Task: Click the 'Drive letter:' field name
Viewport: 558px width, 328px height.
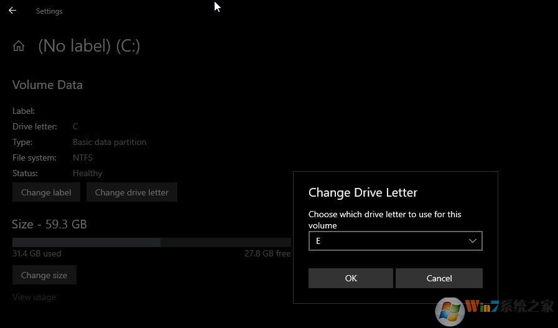Action: [34, 126]
